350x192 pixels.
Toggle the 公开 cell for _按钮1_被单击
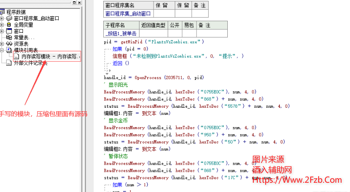click(175, 33)
